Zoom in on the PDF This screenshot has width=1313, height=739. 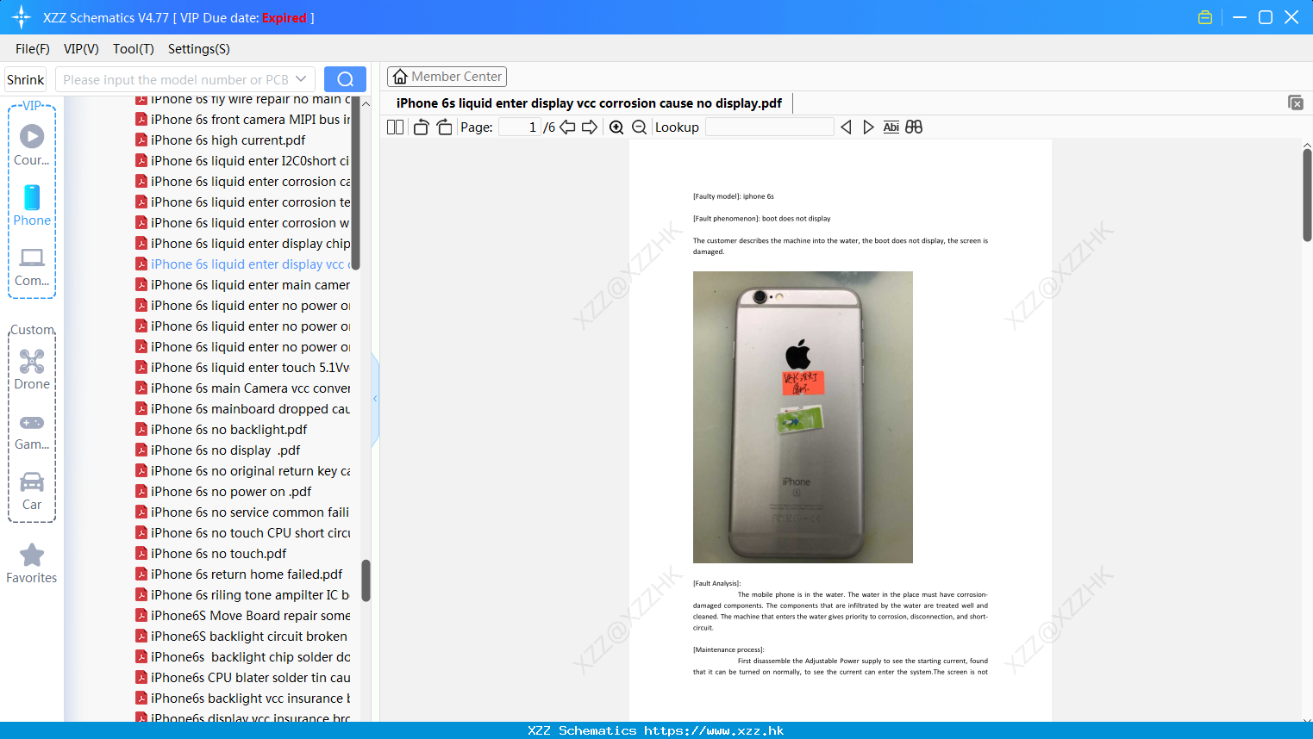tap(616, 127)
